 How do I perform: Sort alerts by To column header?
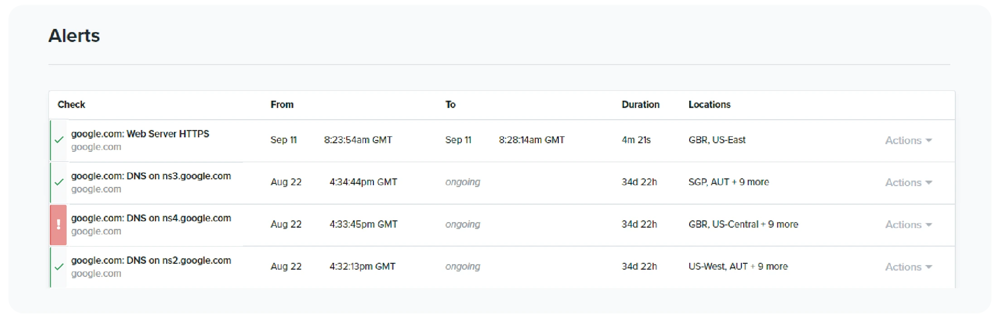click(450, 104)
